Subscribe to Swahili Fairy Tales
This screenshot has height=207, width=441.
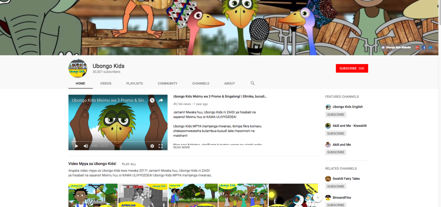pyautogui.click(x=336, y=186)
